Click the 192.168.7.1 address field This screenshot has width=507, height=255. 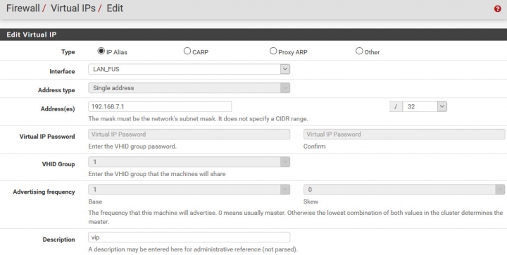click(x=160, y=106)
